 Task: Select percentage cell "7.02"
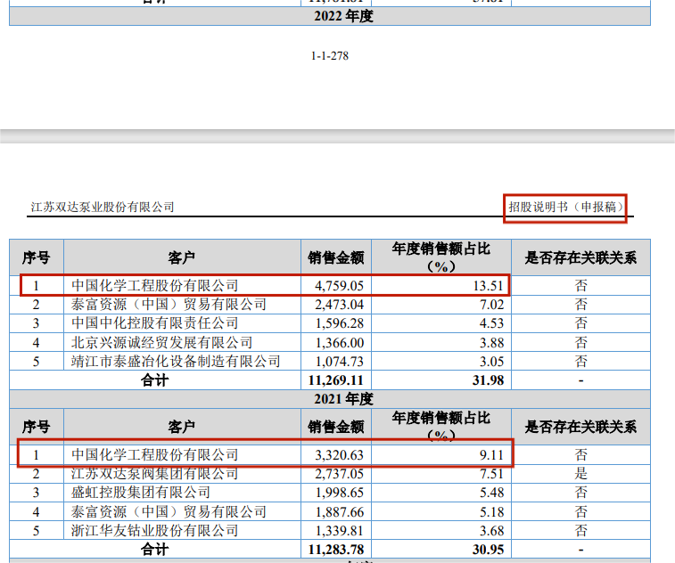tap(491, 305)
